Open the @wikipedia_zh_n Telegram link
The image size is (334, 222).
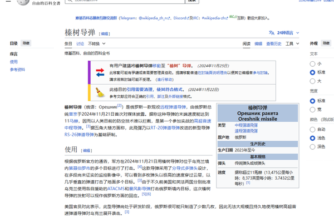154,18
